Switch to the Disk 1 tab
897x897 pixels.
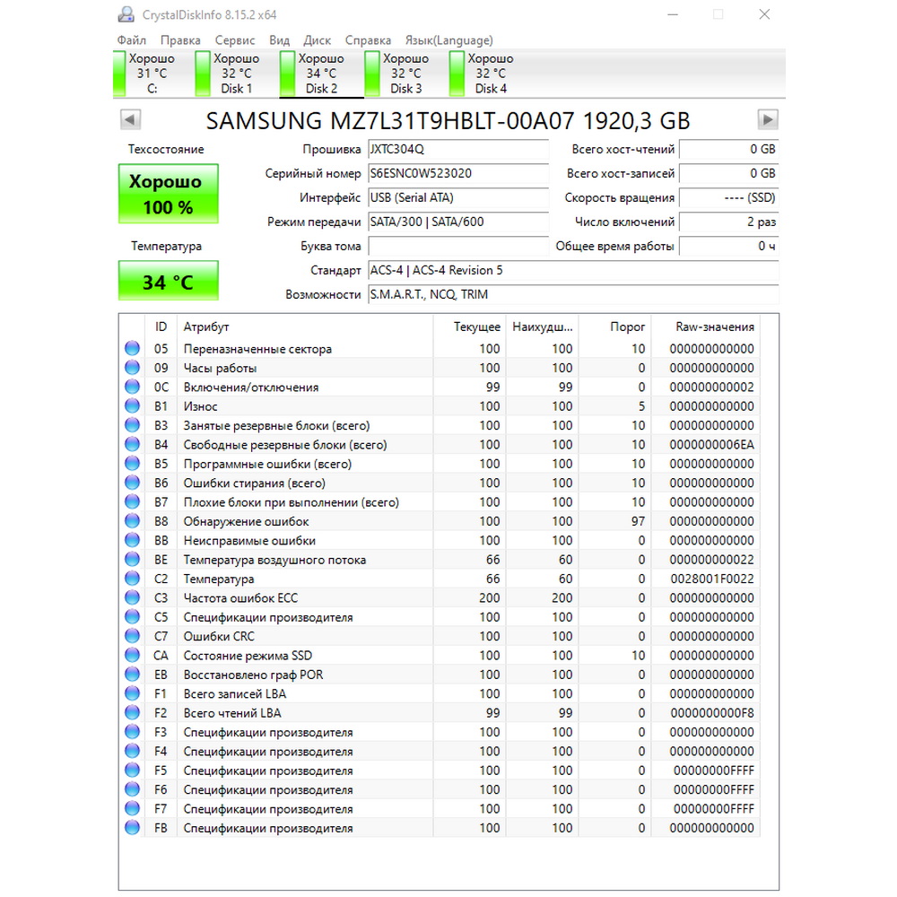[x=236, y=74]
